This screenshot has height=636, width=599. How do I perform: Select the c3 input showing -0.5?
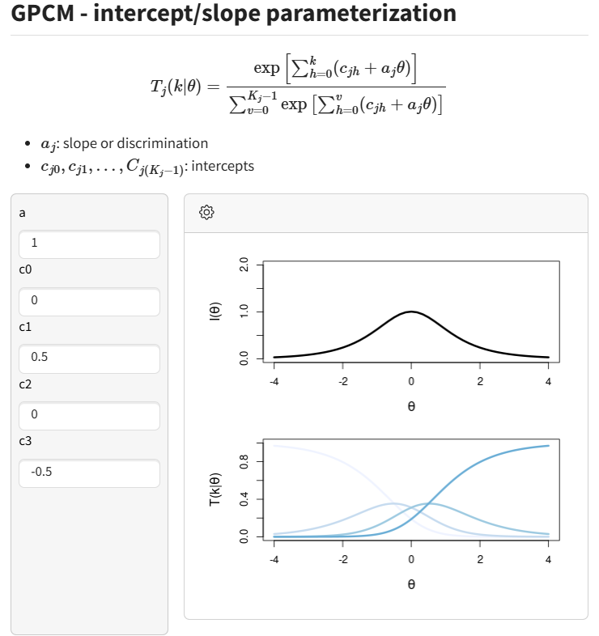click(x=89, y=473)
